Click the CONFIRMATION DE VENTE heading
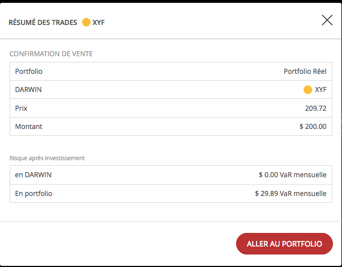342x267 pixels. [51, 54]
